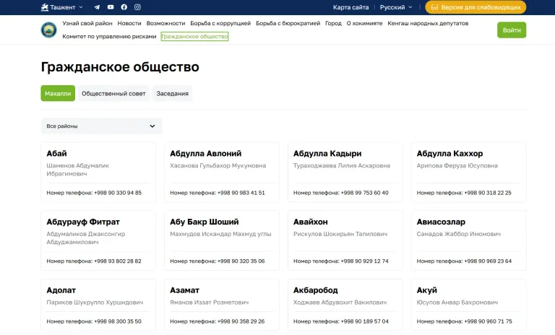The height and width of the screenshot is (335, 555).
Task: Click the Гражданское общество page heading
Action: point(120,67)
